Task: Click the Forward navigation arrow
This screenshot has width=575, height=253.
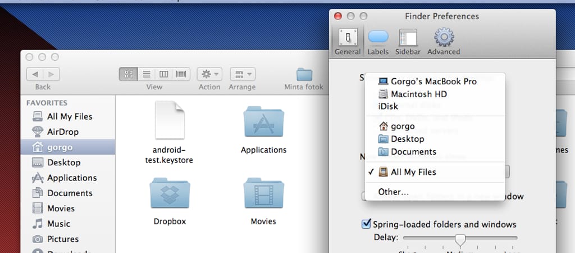Action: pos(51,74)
